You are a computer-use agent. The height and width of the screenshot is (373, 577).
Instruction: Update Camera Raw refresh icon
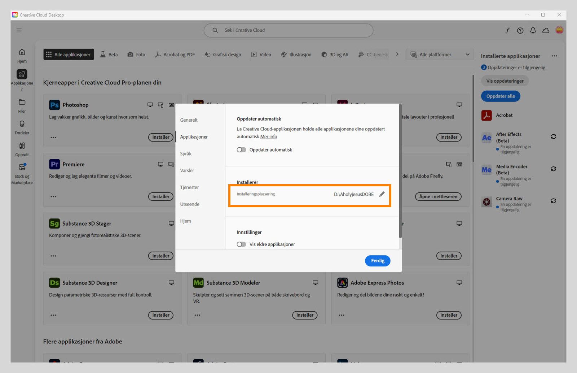(x=554, y=201)
